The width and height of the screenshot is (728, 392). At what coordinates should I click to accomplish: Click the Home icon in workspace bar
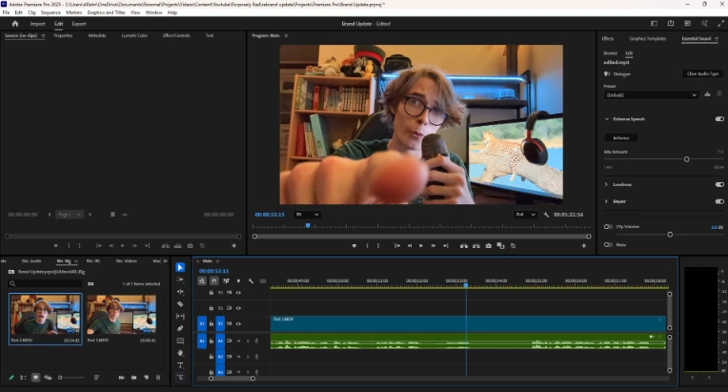click(x=15, y=24)
